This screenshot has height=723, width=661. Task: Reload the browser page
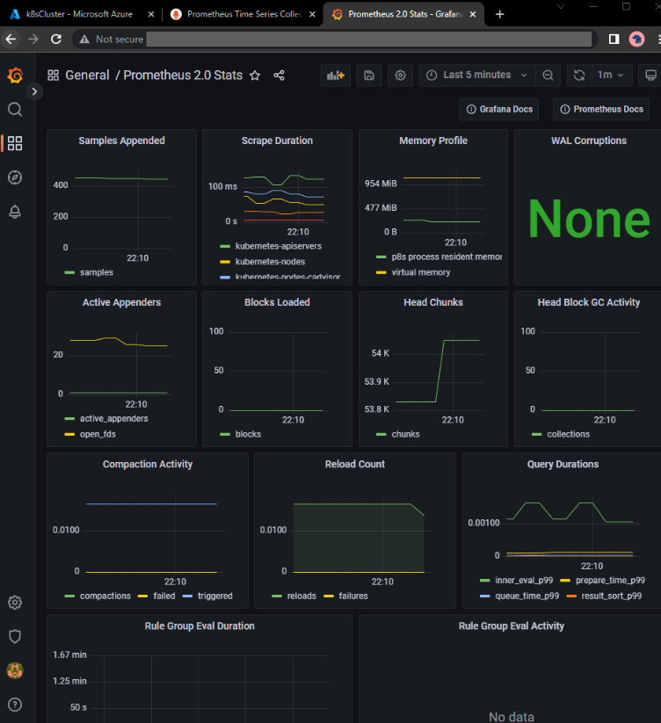[56, 40]
